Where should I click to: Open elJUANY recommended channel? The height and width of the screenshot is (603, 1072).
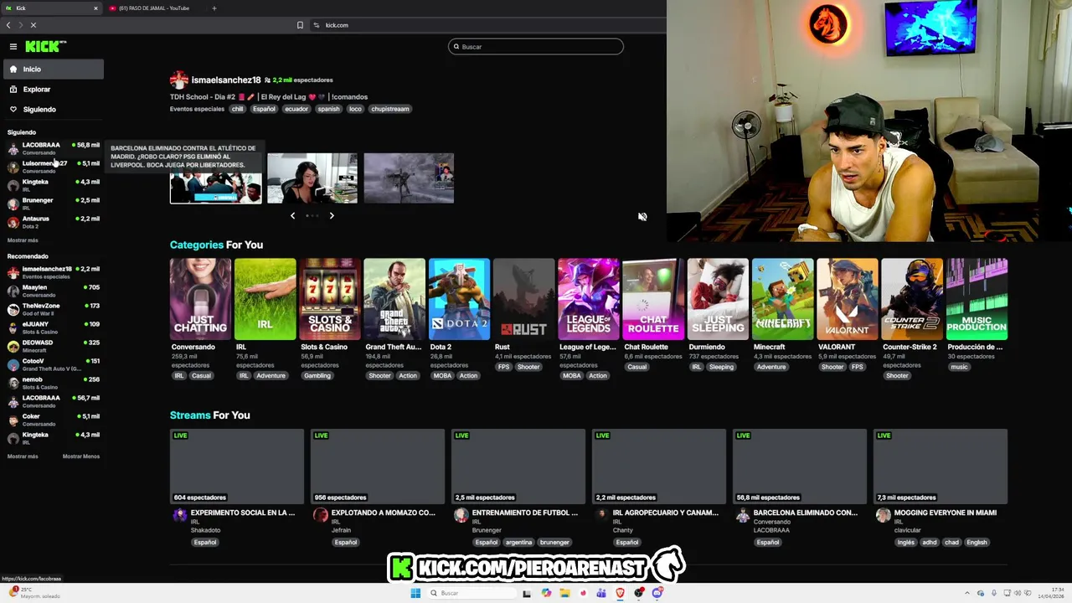click(54, 327)
